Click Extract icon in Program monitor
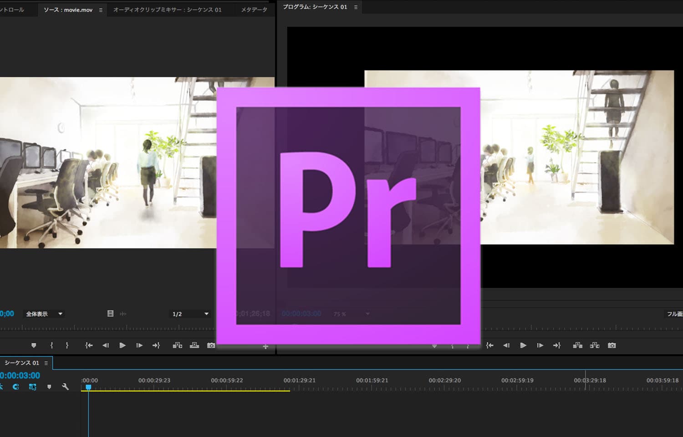 point(594,346)
